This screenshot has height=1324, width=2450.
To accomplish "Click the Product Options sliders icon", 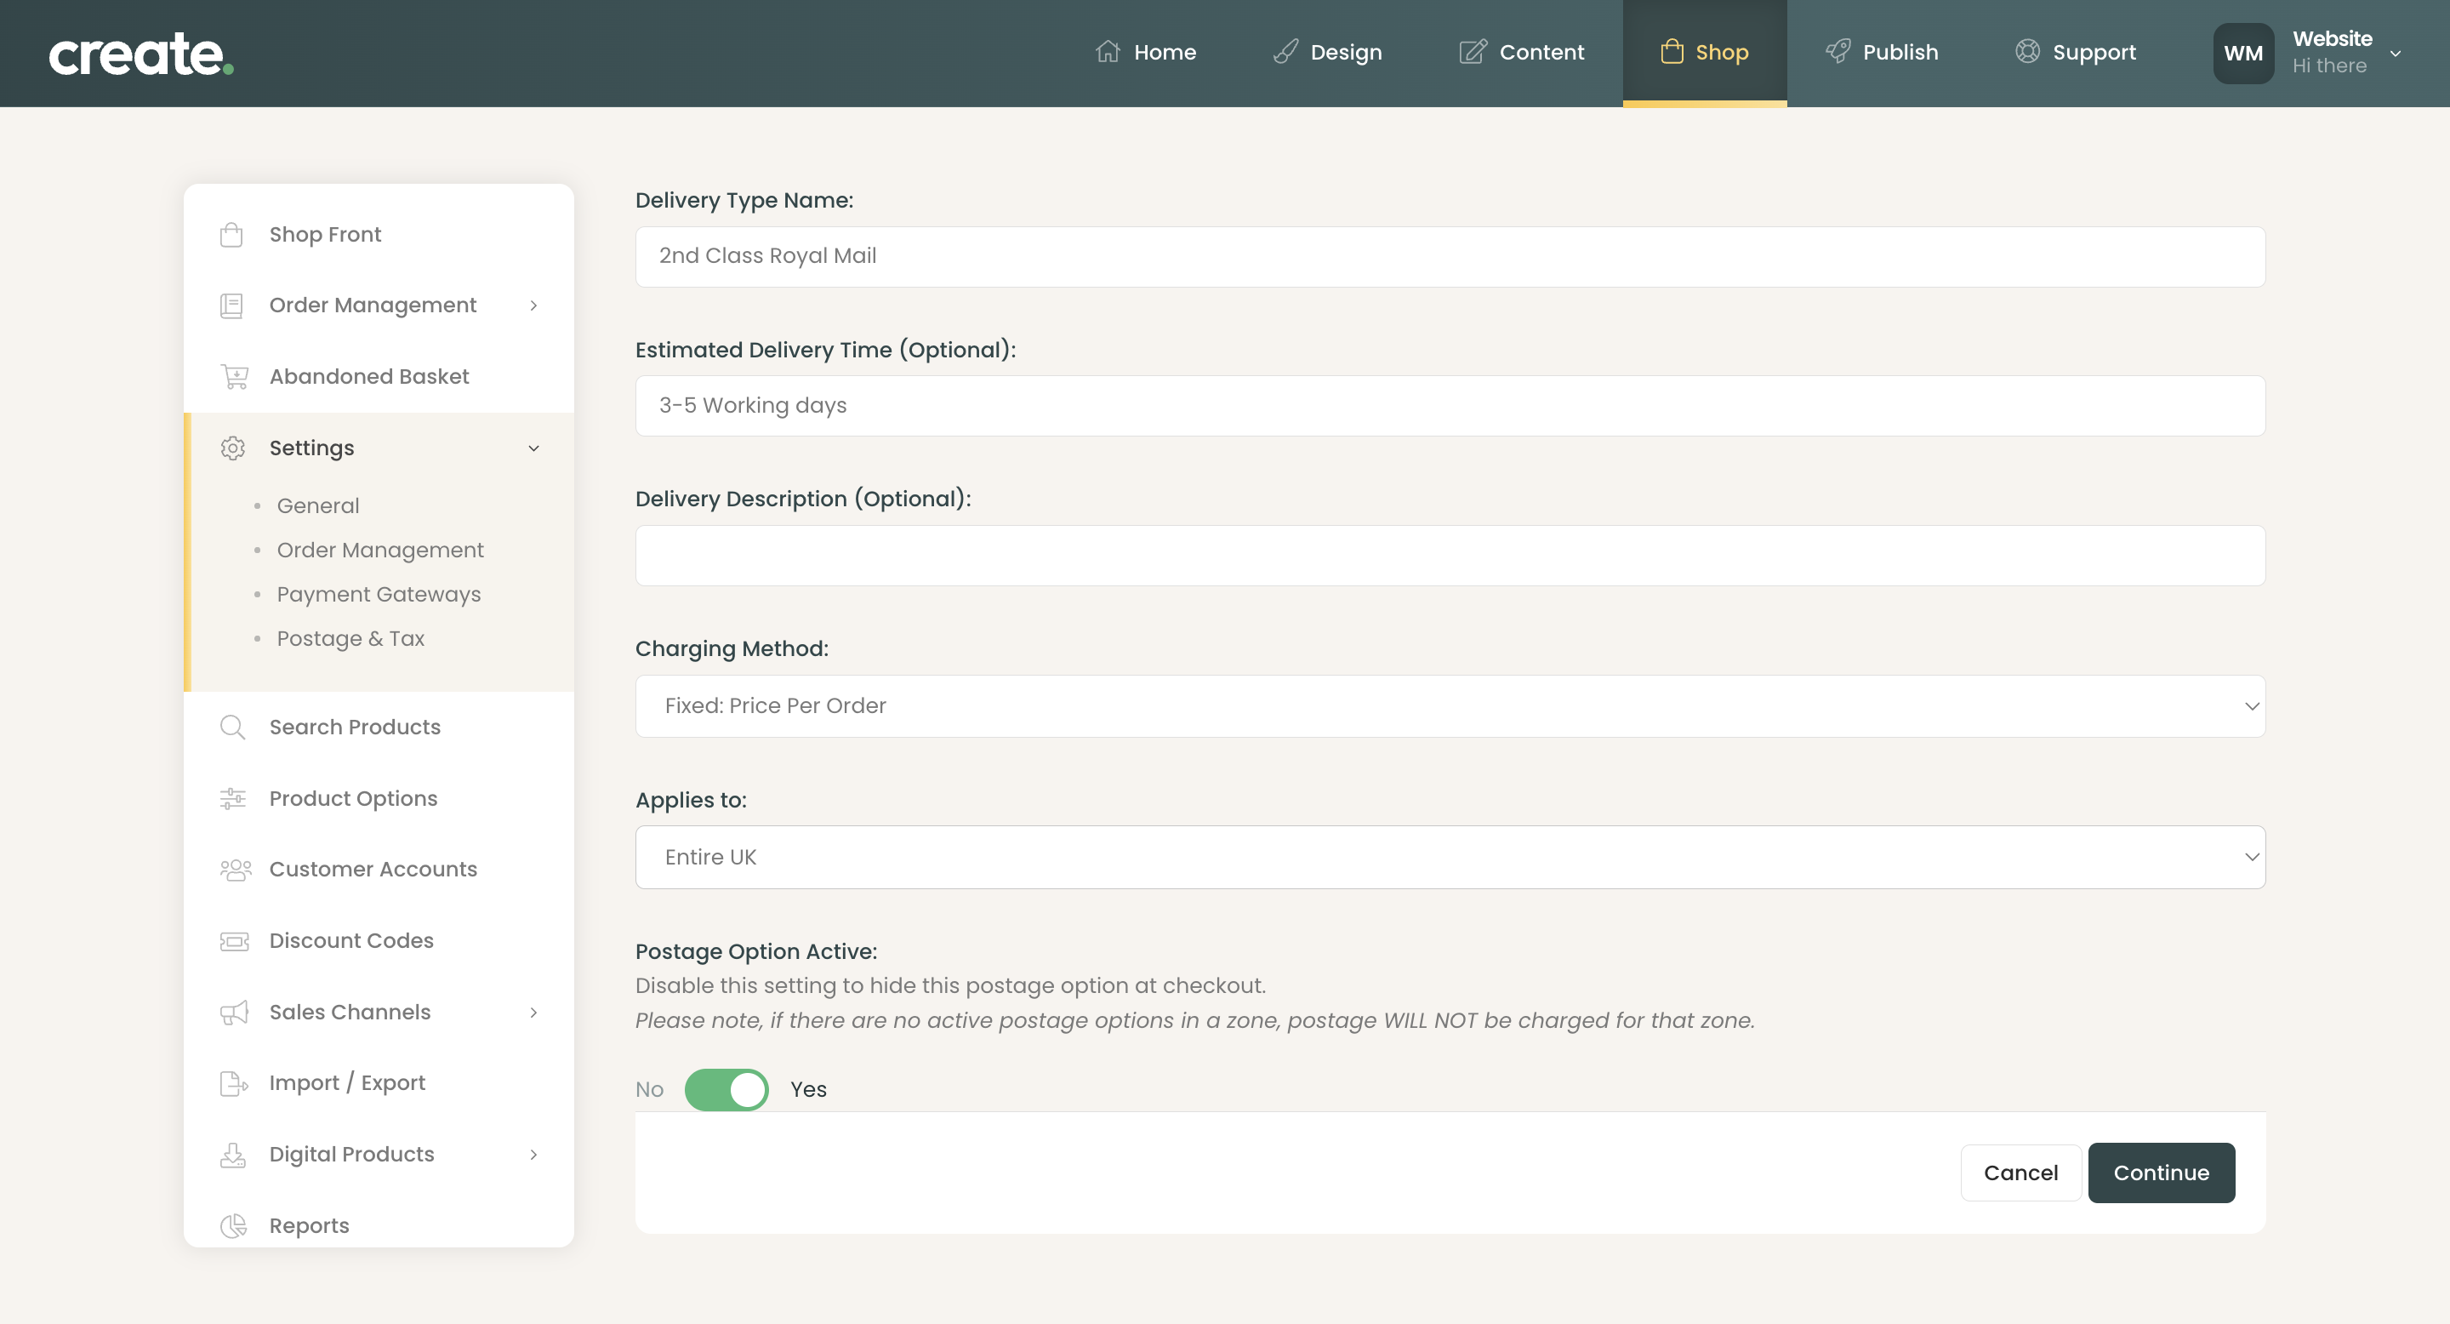I will [233, 799].
